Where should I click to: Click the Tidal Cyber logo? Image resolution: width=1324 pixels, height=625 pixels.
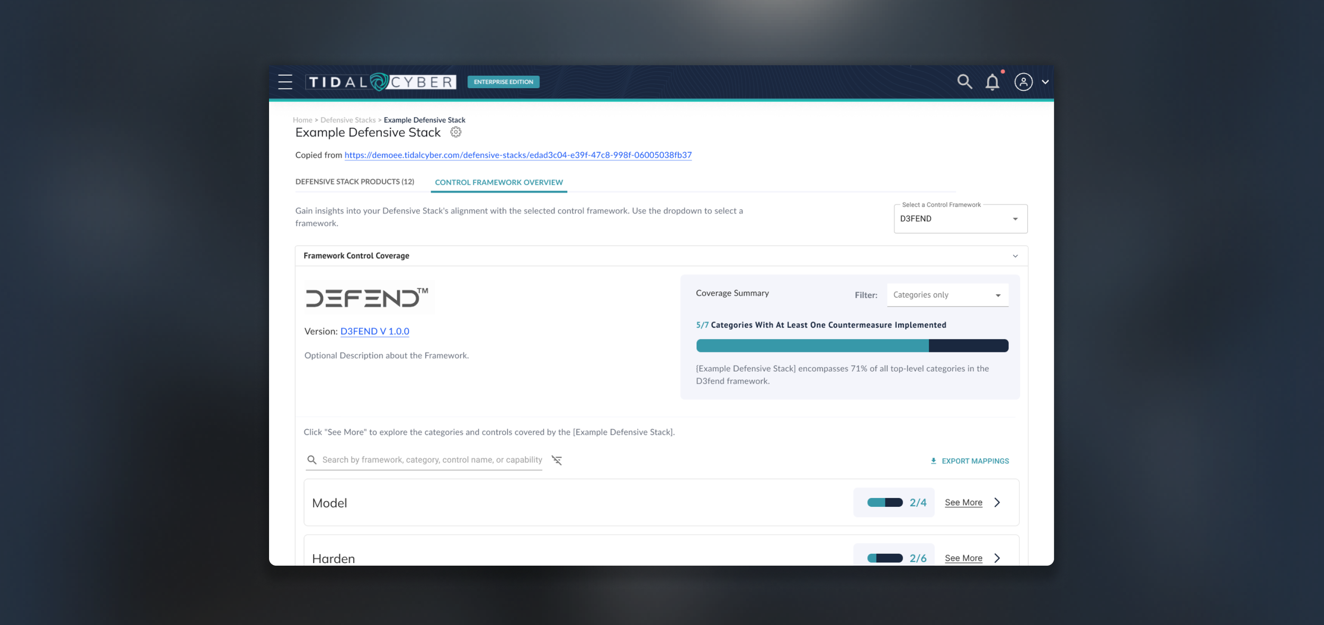click(x=380, y=82)
